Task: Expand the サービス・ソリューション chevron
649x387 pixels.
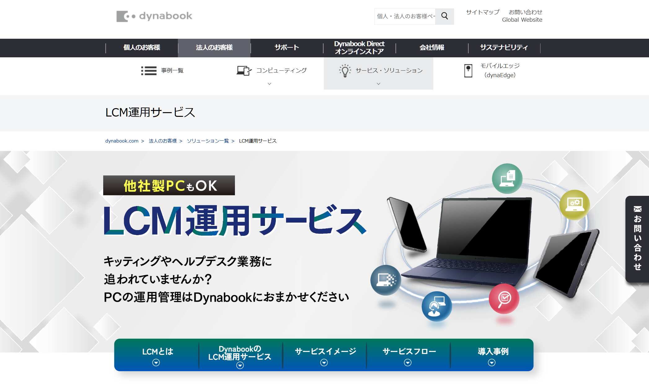Action: pos(378,84)
